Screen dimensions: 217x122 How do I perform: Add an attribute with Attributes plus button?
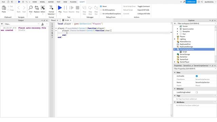215,102
